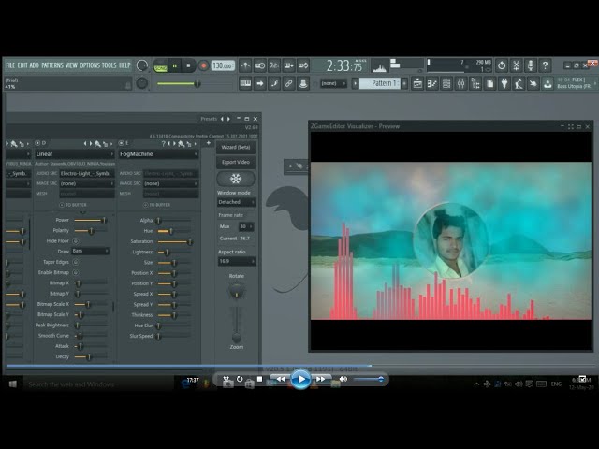This screenshot has height=449, width=599.
Task: Open the Pattern 1 selector
Action: (380, 83)
